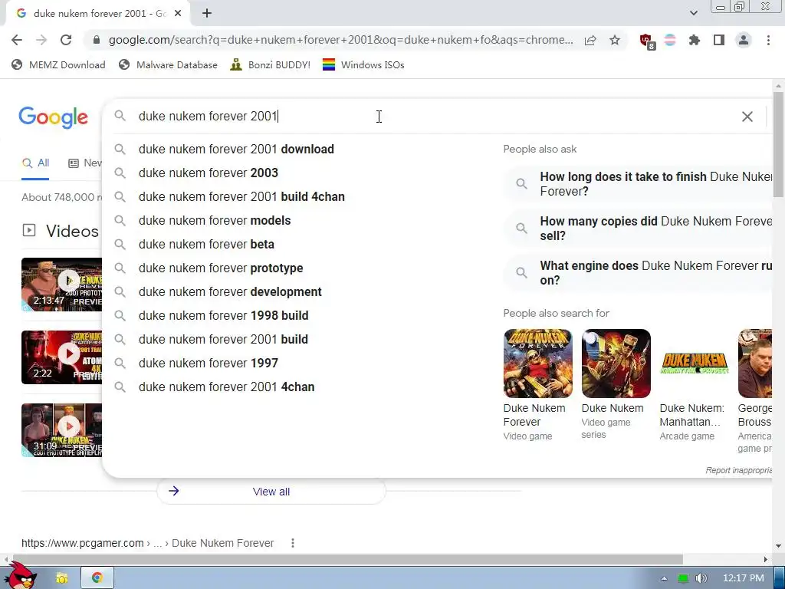
Task: Click the padlock site info icon
Action: click(97, 40)
